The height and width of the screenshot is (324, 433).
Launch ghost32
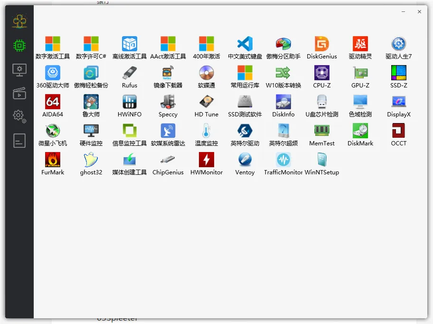(91, 160)
